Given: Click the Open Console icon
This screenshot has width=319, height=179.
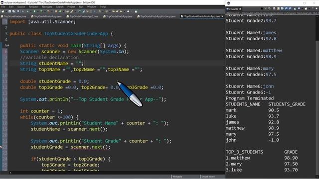Looking at the screenshot, I should tap(306, 9).
